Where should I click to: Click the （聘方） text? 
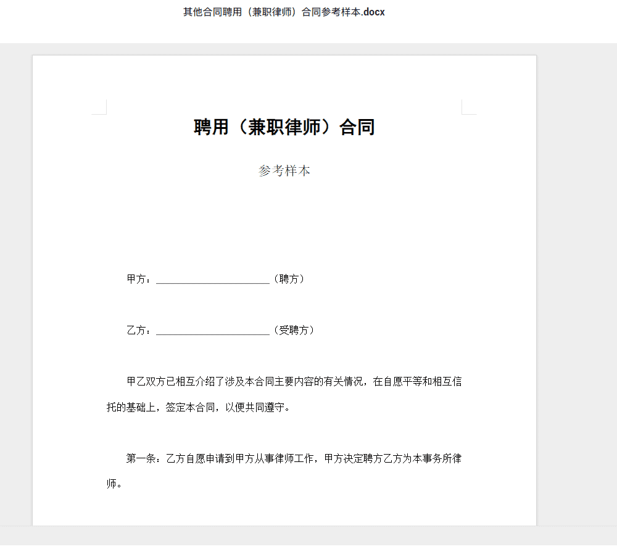click(x=289, y=279)
